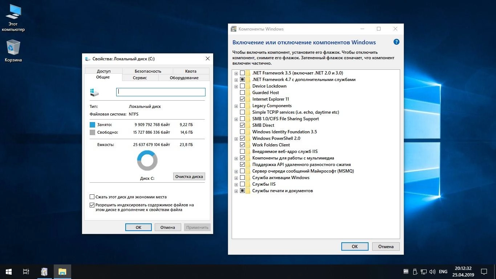
Task: Click the VMware Tools tray icon
Action: point(406,271)
